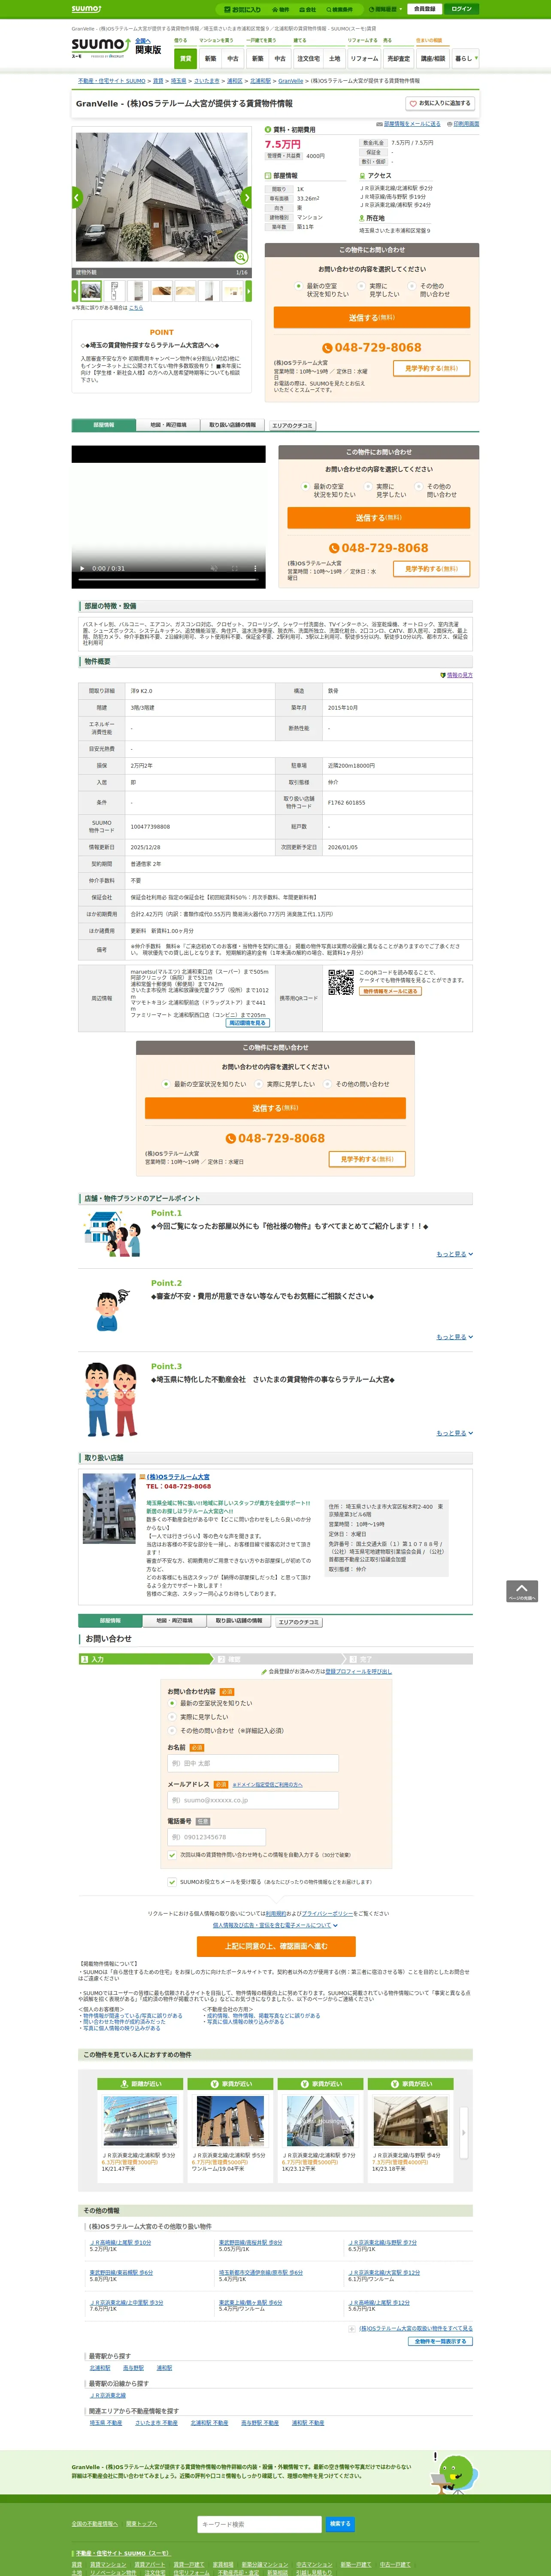
Task: Click 上記に同意の上、確認画面へ進む button
Action: pos(276,1947)
